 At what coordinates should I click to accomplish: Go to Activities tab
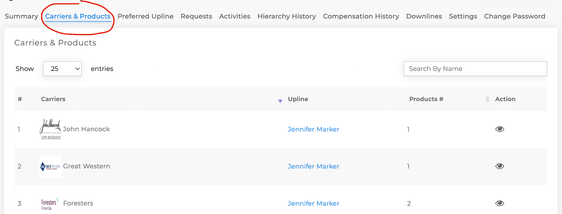(x=235, y=16)
